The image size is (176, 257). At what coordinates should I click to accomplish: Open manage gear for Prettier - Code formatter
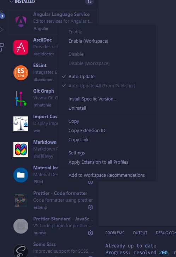(90, 207)
